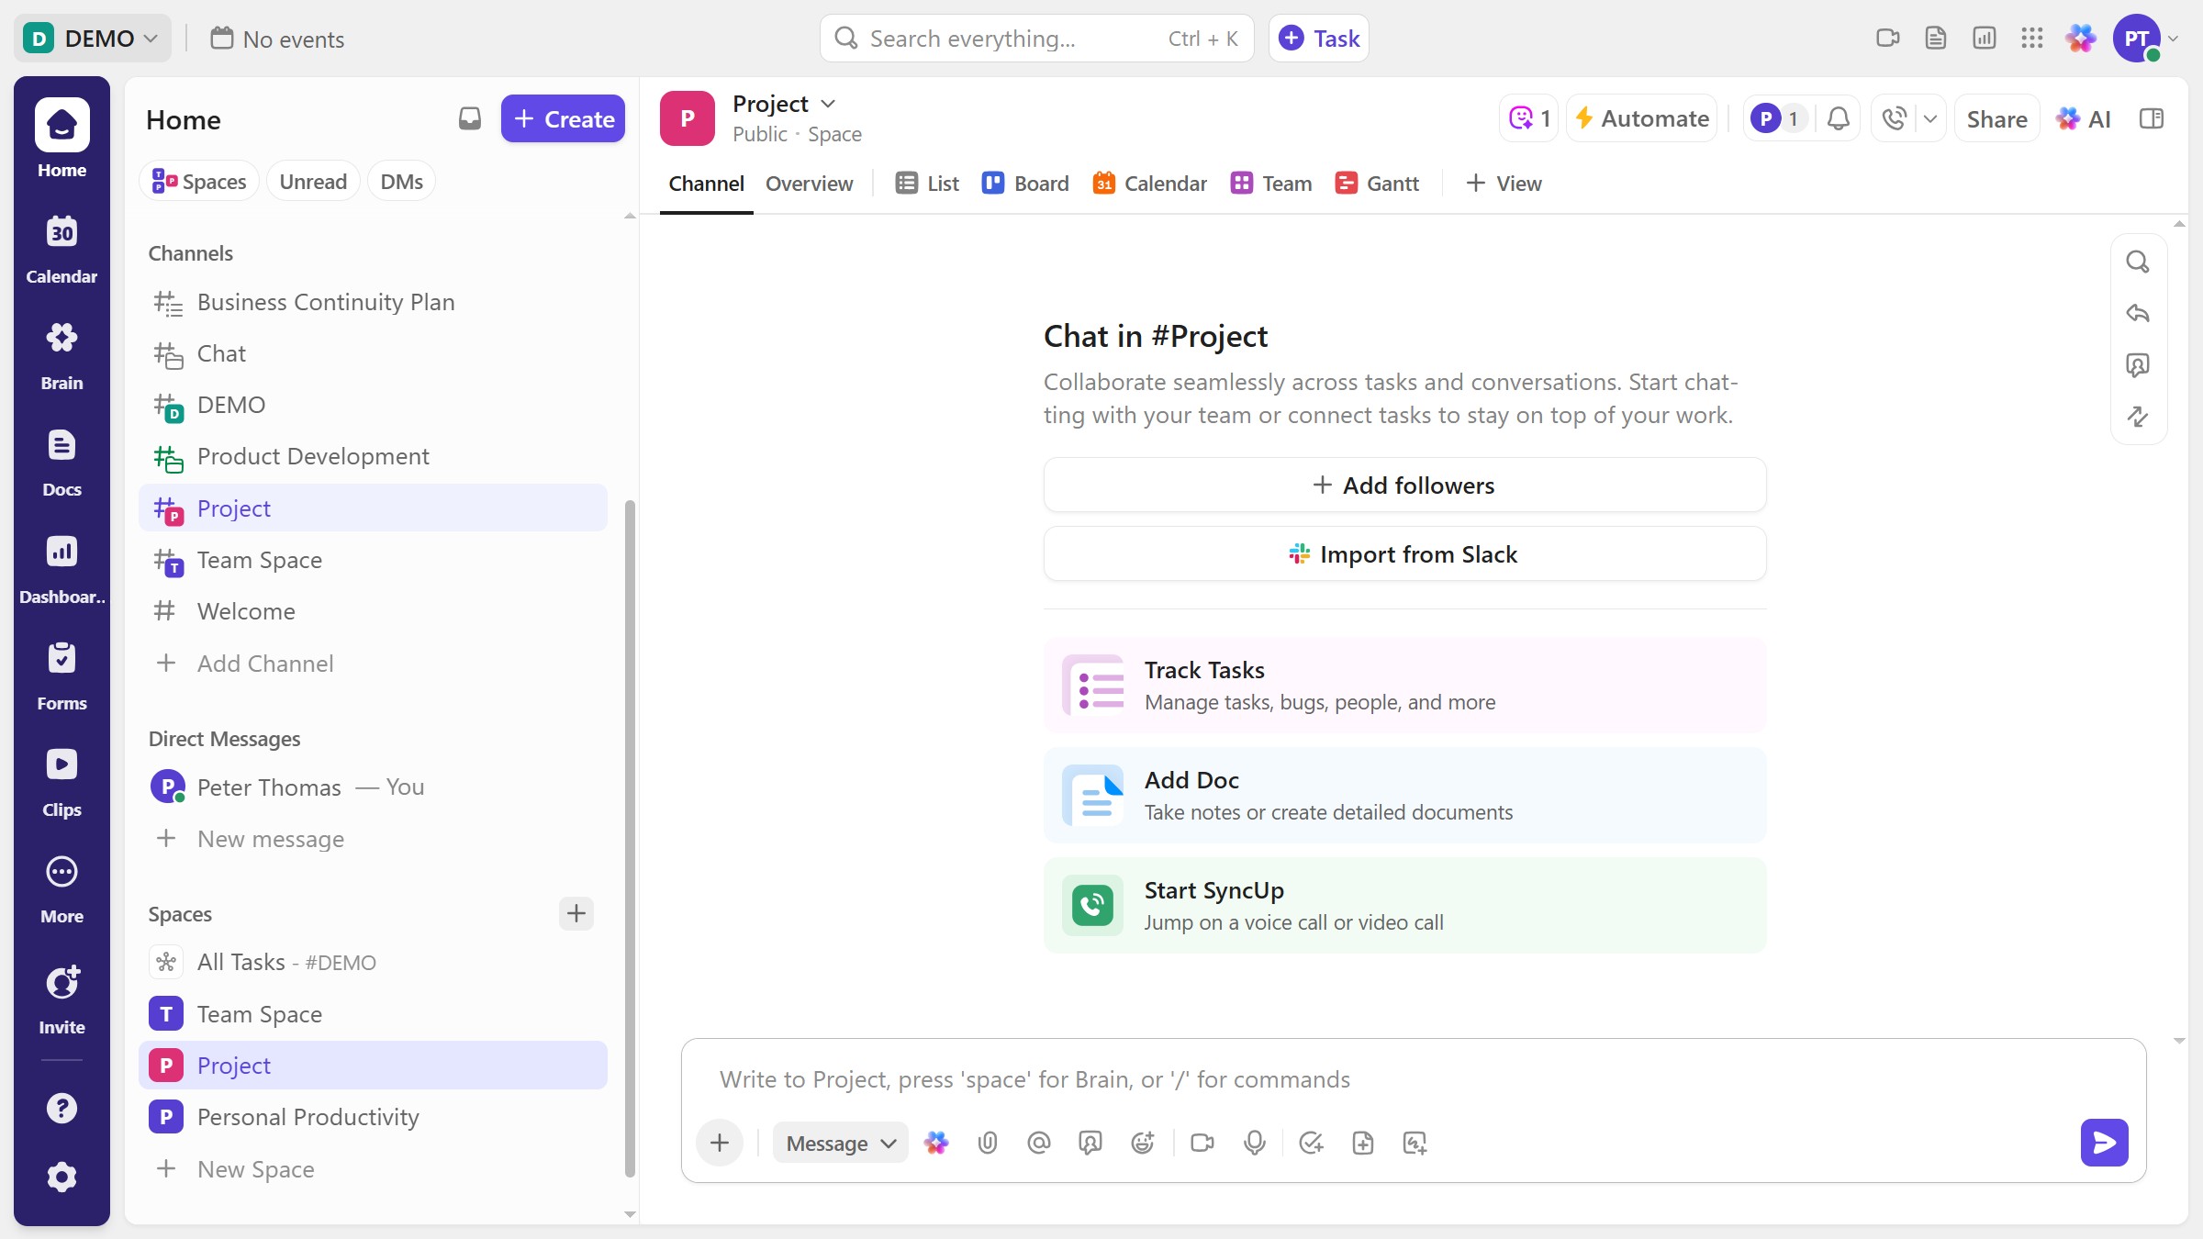Start a video clip from the composer
2203x1239 pixels.
tap(1202, 1143)
